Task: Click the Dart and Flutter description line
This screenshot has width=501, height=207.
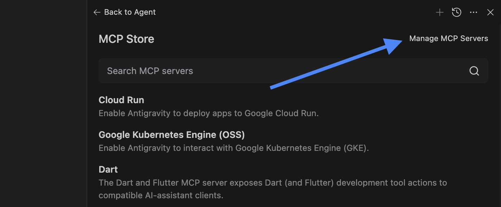Action: (x=272, y=183)
